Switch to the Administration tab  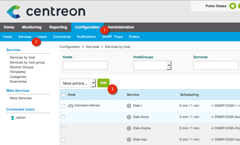[121, 27]
